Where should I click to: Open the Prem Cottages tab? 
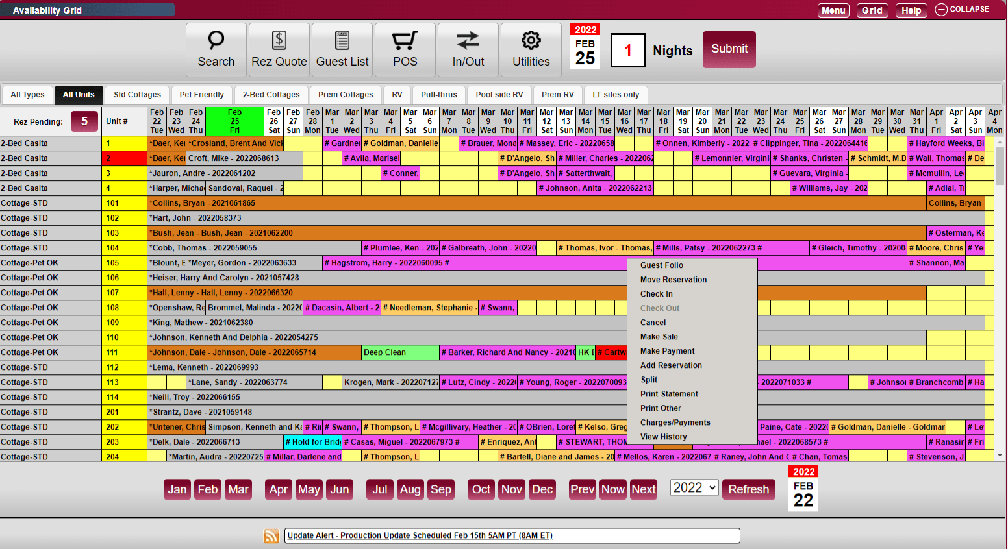pos(346,95)
